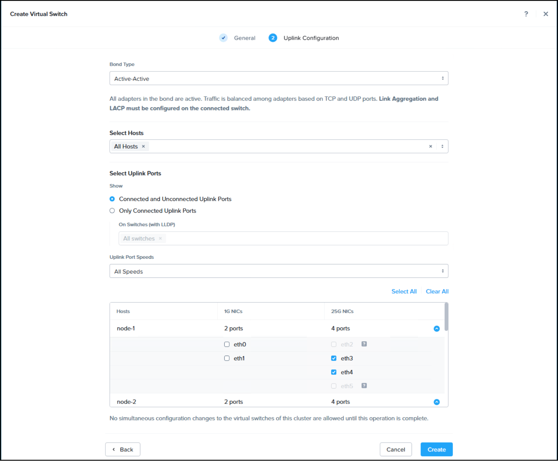Click the General step checkmark icon
The width and height of the screenshot is (558, 461).
tap(223, 38)
